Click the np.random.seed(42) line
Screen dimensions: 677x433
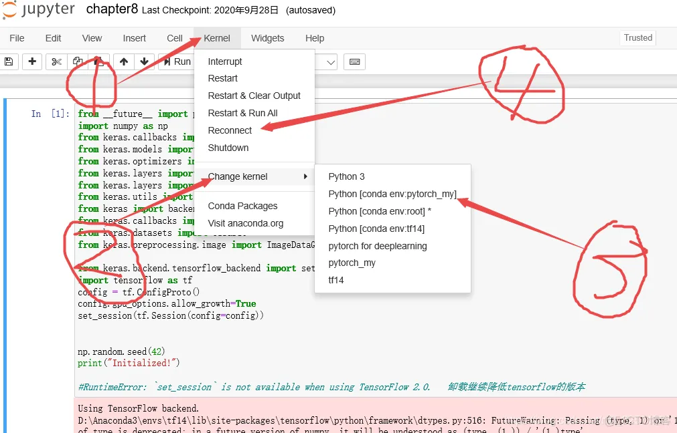121,351
